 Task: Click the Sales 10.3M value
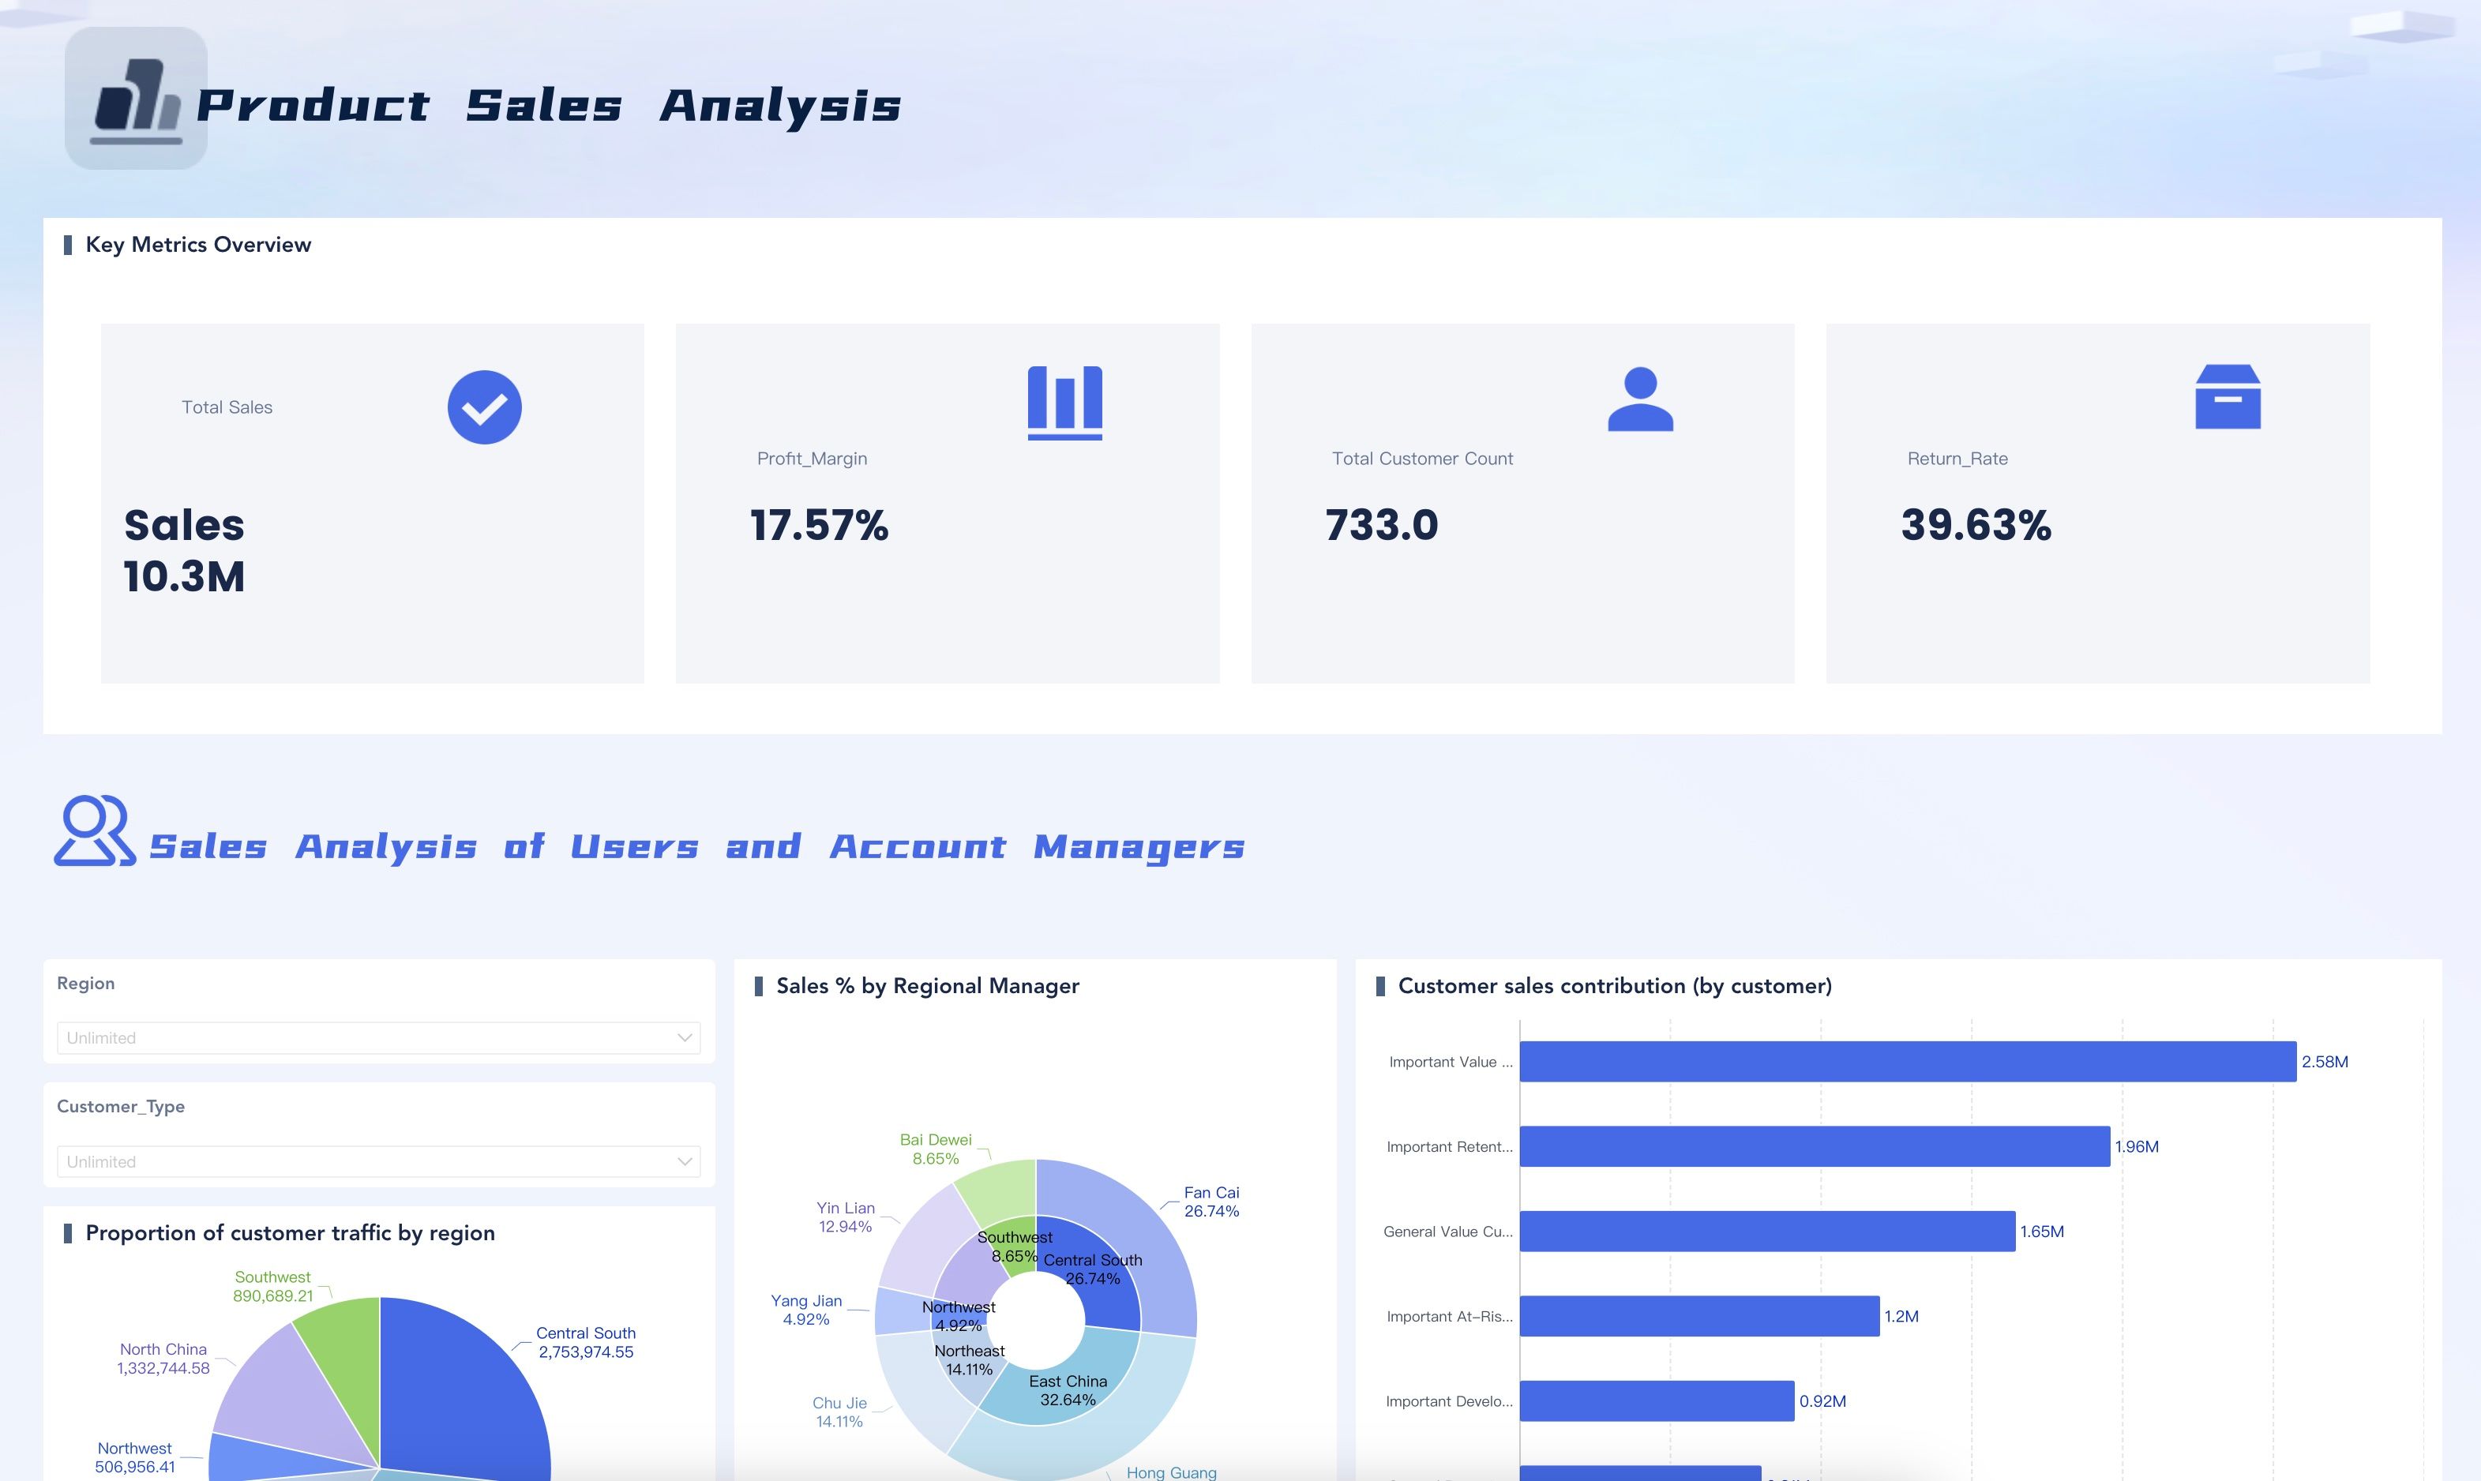185,551
